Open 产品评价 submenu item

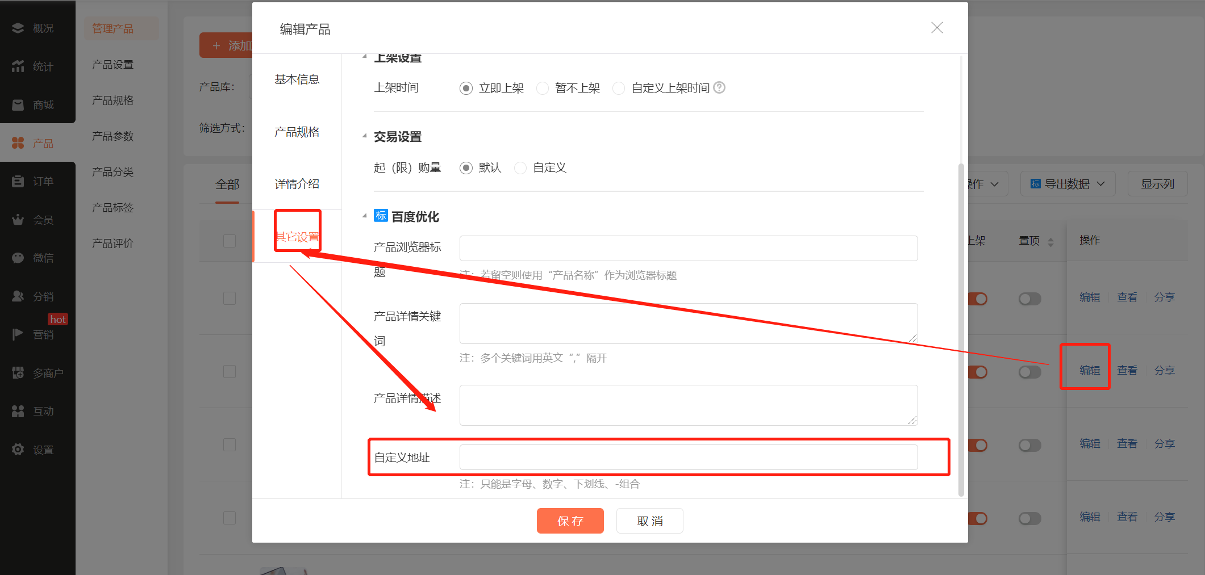click(x=112, y=244)
